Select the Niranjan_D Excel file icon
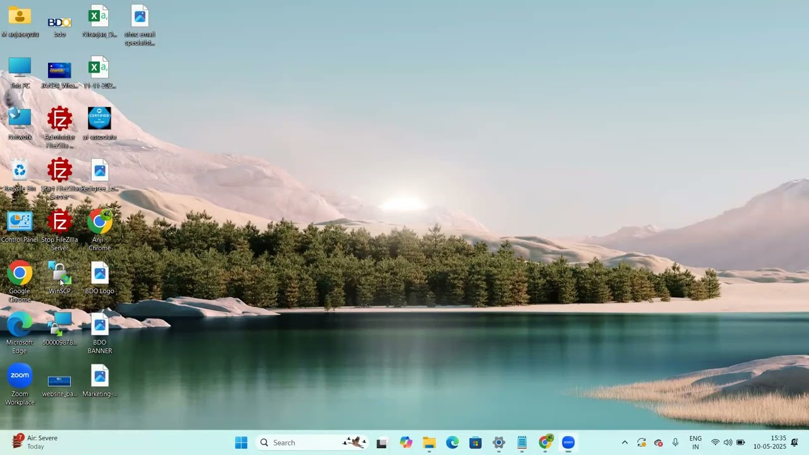The width and height of the screenshot is (809, 455). pyautogui.click(x=99, y=21)
